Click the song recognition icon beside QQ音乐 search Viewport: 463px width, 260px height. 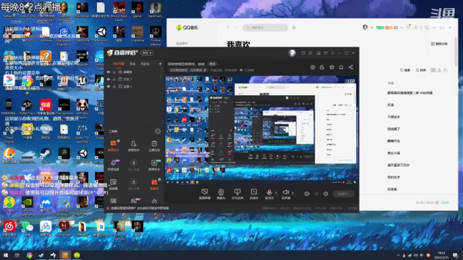pos(294,27)
